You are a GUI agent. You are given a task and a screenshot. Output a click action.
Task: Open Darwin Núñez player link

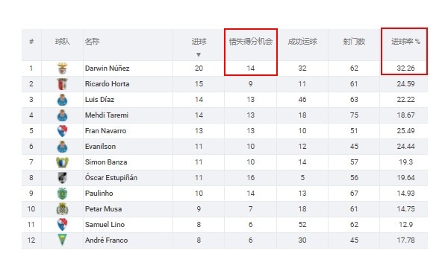107,68
